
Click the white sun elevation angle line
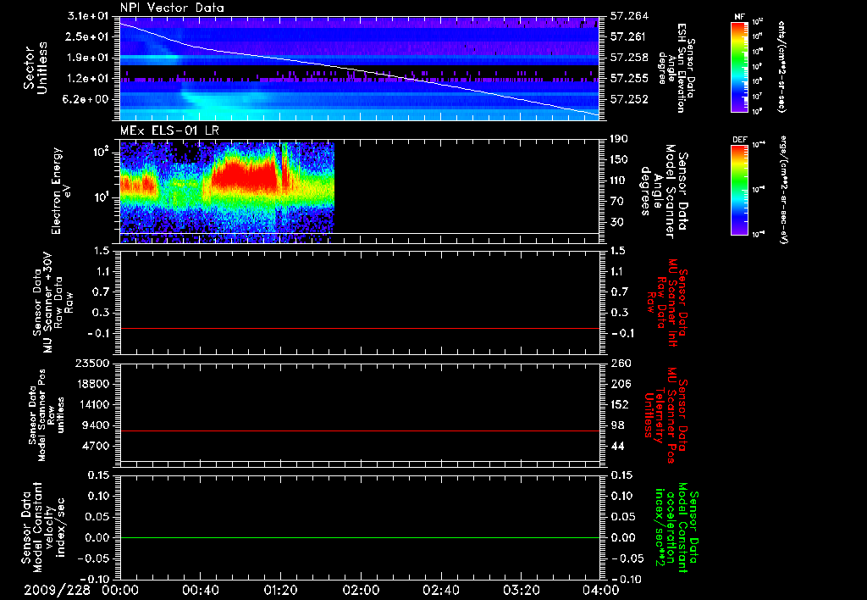pos(359,70)
